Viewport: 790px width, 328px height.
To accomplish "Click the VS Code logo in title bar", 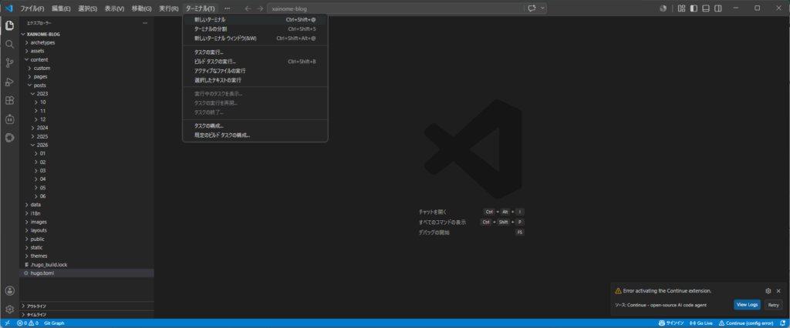I will pyautogui.click(x=8, y=8).
